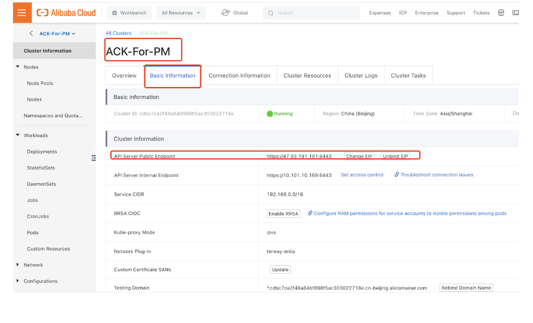
Task: Open the Workbench home button
Action: (129, 13)
